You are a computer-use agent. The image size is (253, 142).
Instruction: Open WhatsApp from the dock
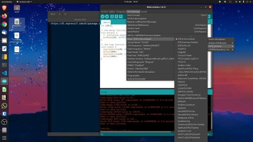(x=4, y=106)
